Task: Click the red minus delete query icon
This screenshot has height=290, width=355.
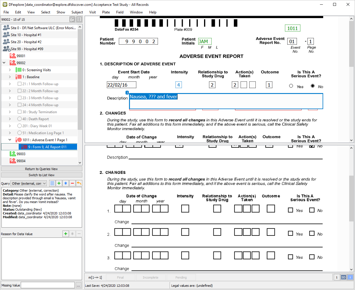Action: click(x=72, y=183)
